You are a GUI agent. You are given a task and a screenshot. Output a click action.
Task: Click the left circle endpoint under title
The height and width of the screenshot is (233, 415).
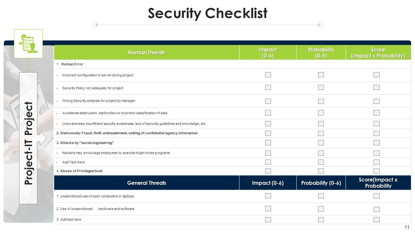(x=95, y=25)
